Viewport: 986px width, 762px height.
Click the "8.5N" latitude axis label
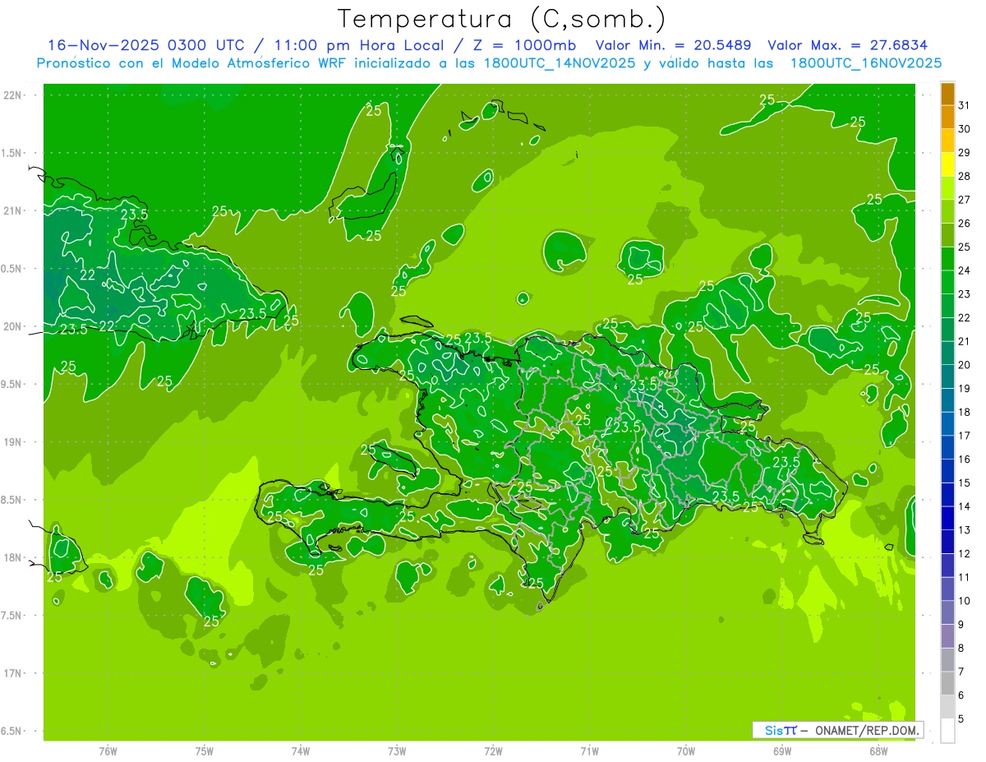tap(12, 500)
